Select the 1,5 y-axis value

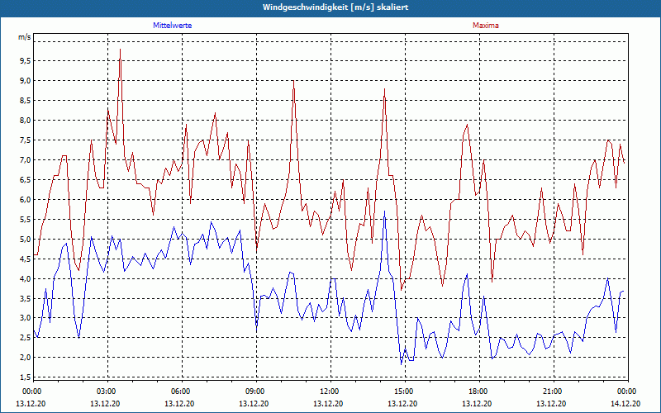coord(25,377)
